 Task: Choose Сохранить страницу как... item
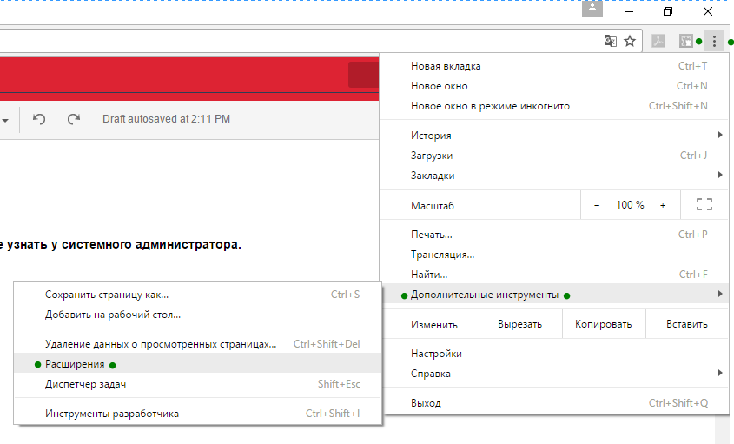tap(197, 295)
